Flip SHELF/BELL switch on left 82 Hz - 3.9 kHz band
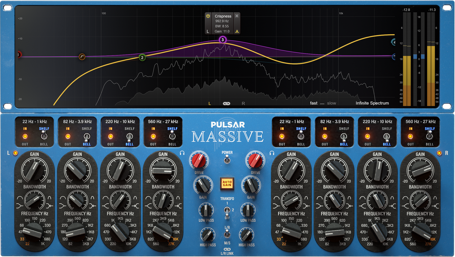The height and width of the screenshot is (257, 455). (x=87, y=137)
